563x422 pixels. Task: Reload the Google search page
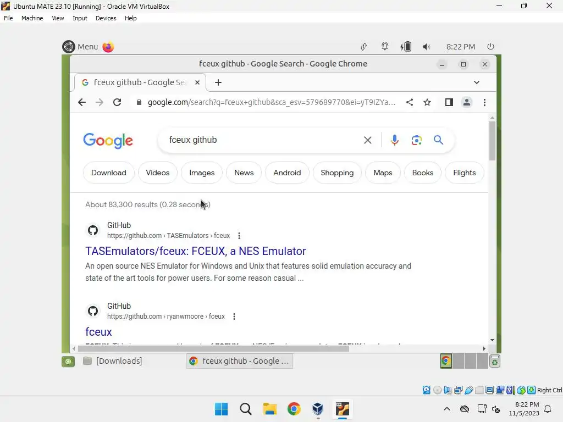(x=117, y=102)
